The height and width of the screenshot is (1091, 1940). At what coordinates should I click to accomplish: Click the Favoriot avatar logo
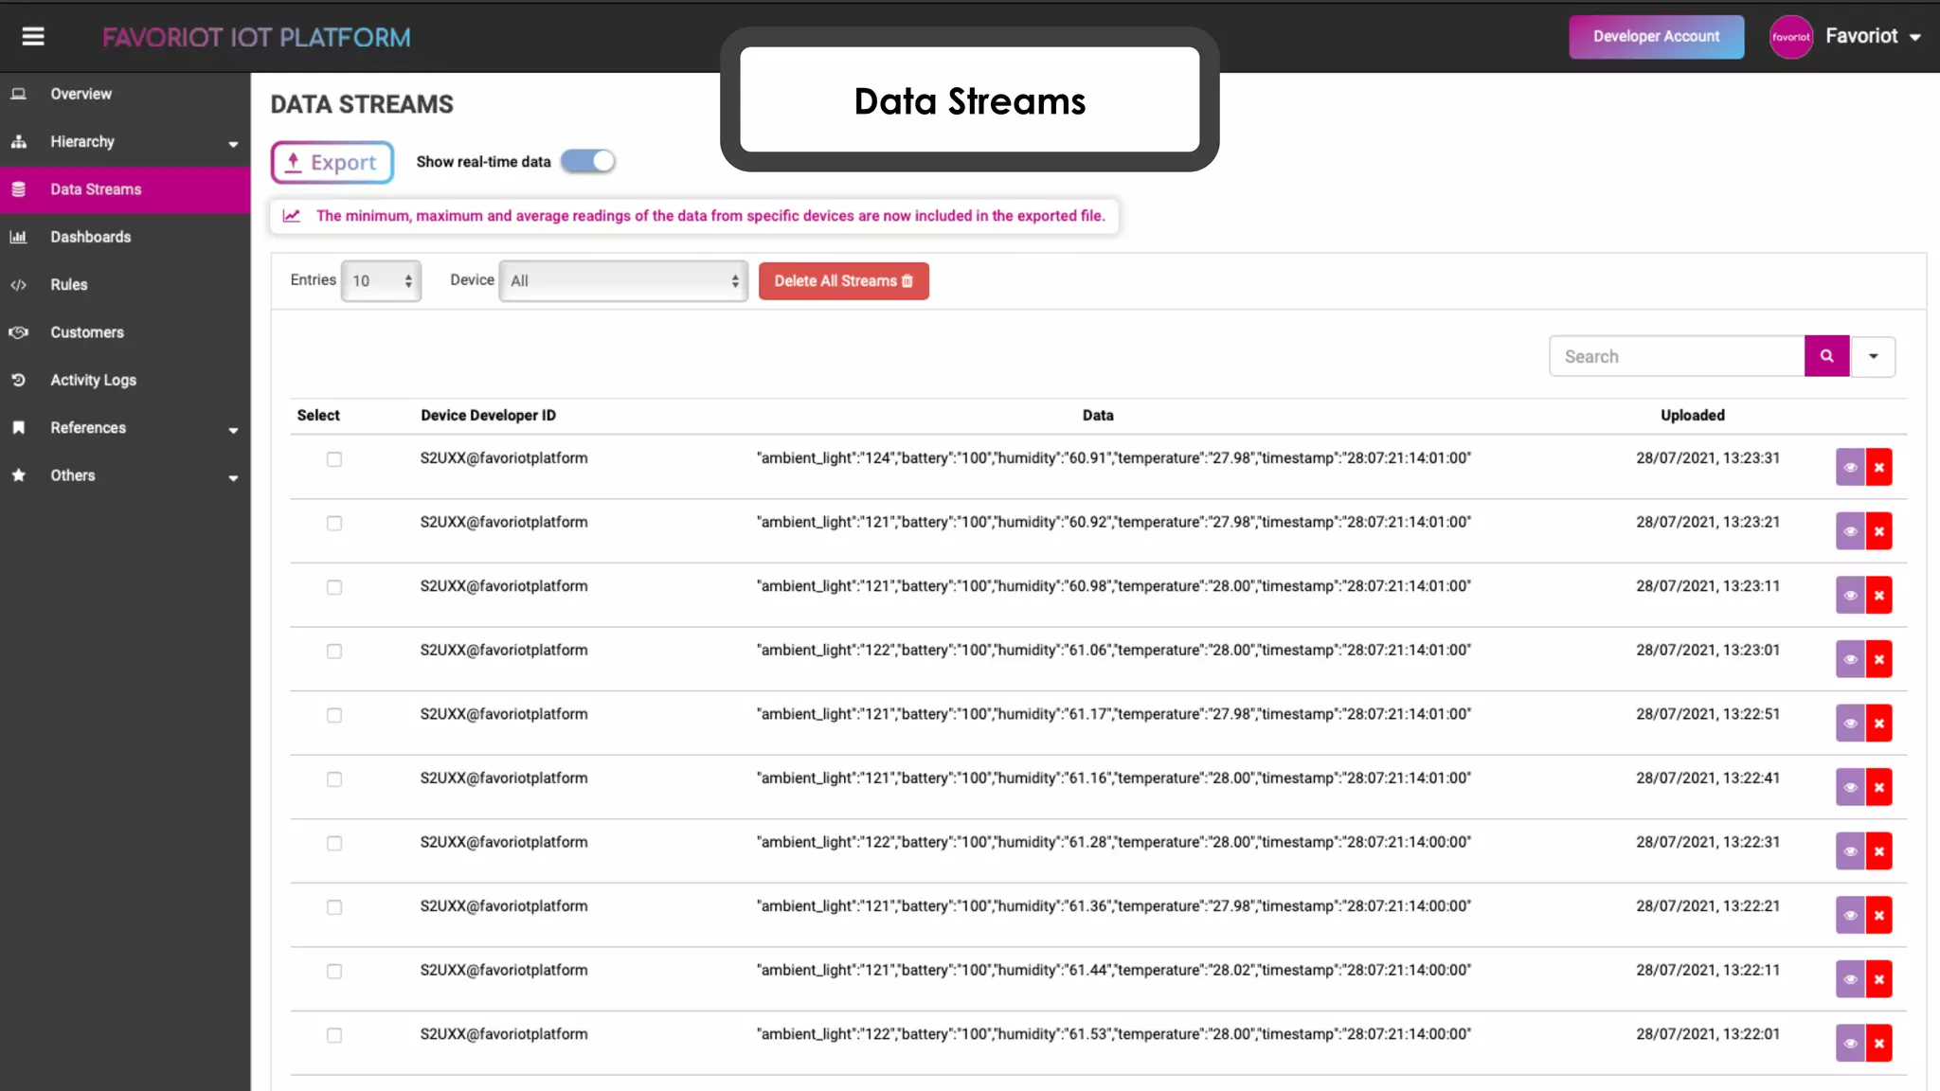pyautogui.click(x=1790, y=37)
